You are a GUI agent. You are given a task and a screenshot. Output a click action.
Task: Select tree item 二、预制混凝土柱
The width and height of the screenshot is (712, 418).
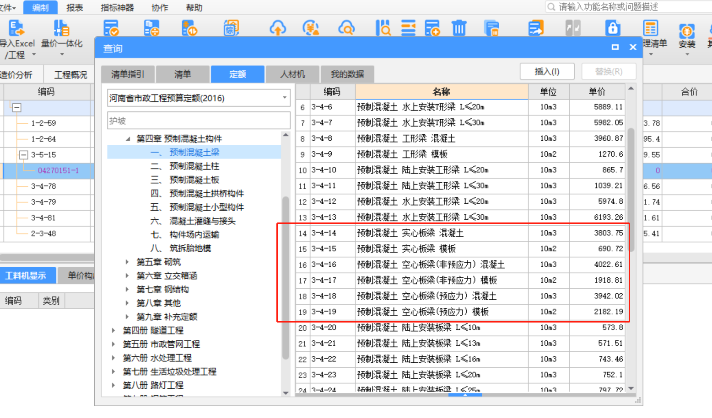pyautogui.click(x=185, y=166)
